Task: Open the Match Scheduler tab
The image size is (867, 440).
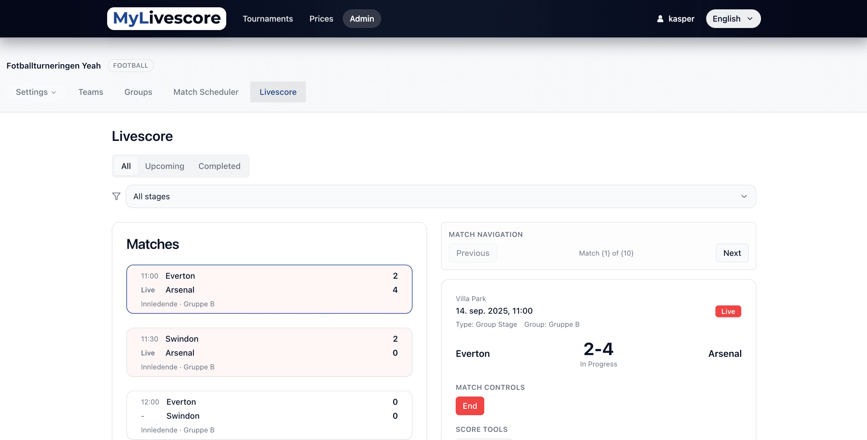Action: click(206, 92)
